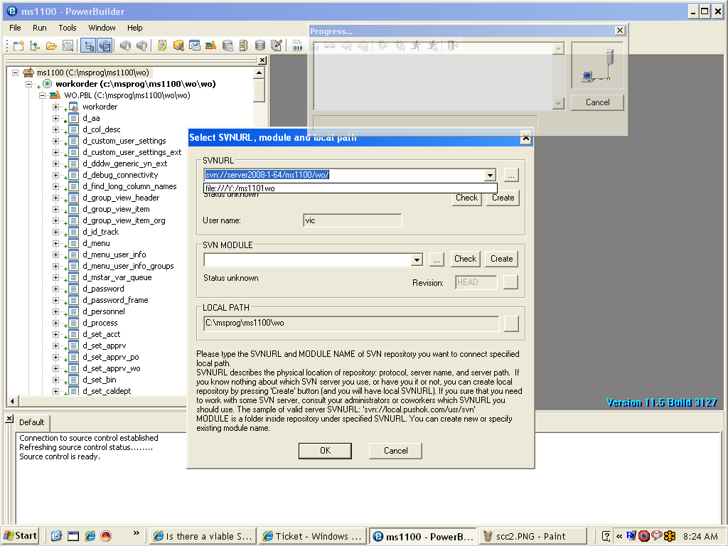Select d_debug_connectivity in the tree
The image size is (728, 546).
(120, 175)
